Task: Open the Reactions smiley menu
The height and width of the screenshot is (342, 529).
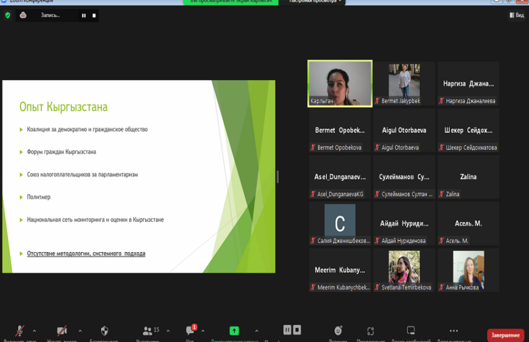Action: 338,331
